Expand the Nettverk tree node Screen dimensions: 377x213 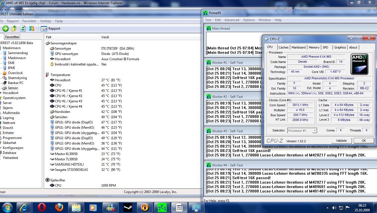[9, 123]
